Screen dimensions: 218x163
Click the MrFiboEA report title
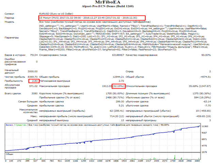point(108,2)
